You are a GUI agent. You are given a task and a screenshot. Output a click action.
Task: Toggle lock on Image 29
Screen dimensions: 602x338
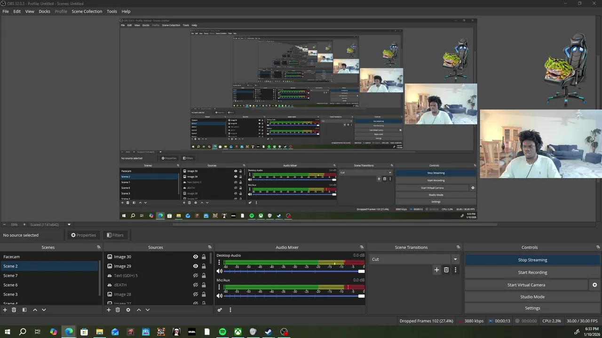pos(204,266)
